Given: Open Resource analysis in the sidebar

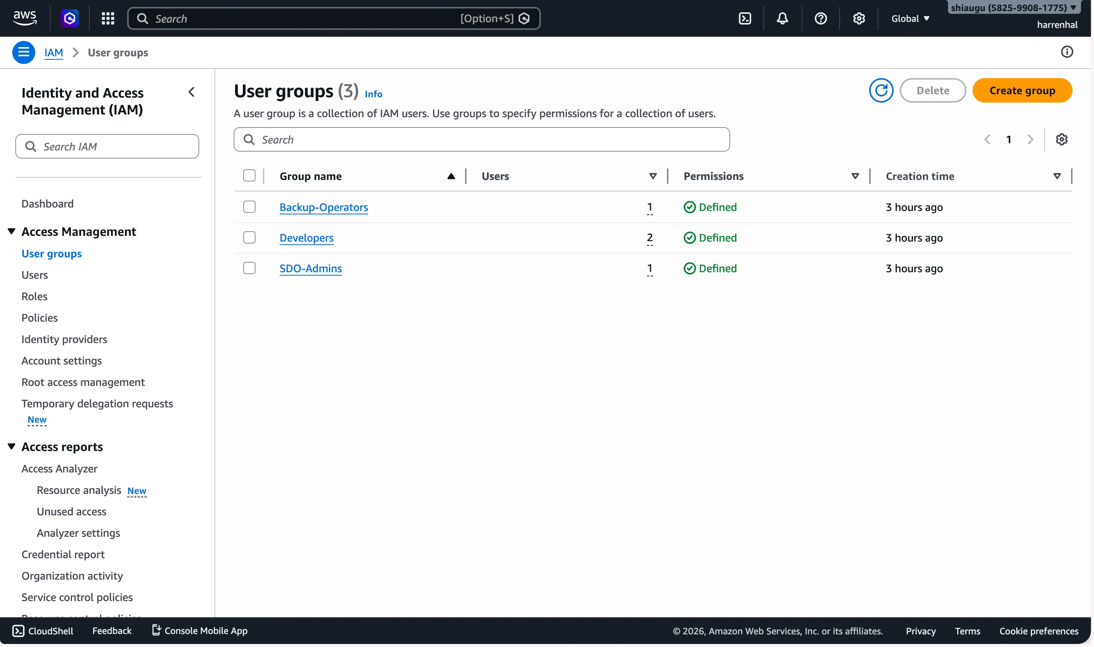Looking at the screenshot, I should click(x=79, y=490).
